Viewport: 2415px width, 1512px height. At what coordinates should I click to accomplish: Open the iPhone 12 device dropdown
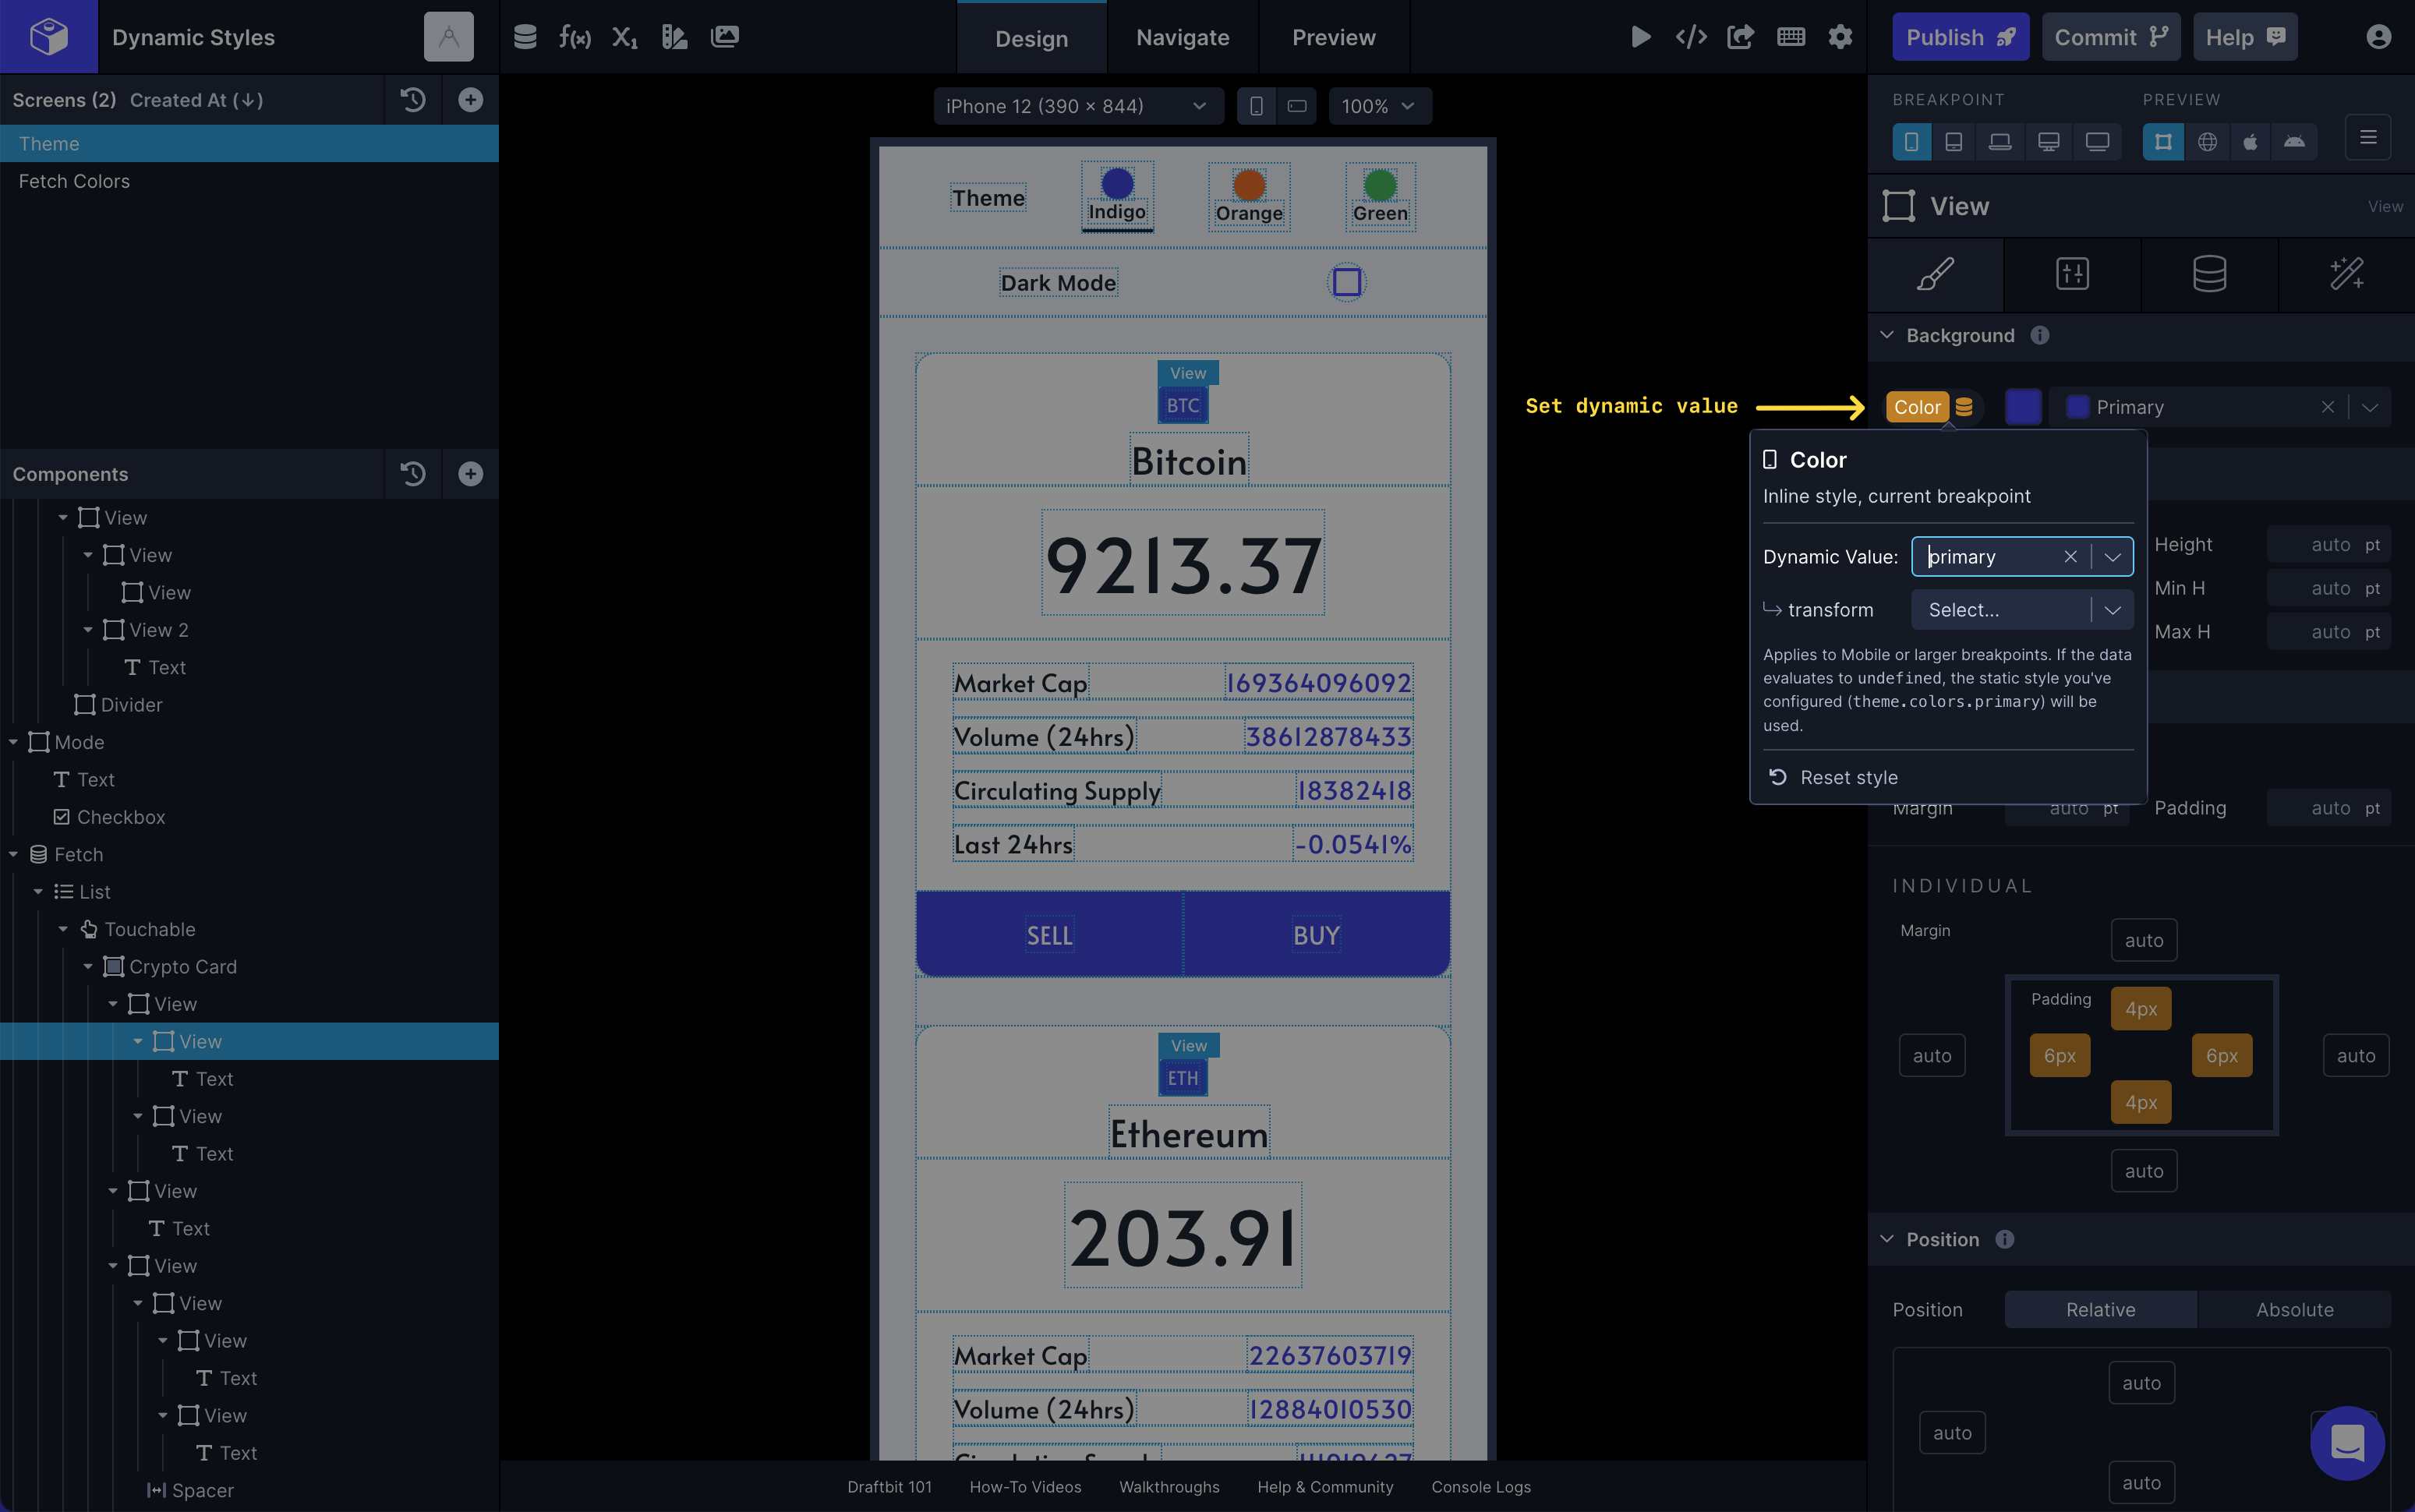tap(1077, 106)
